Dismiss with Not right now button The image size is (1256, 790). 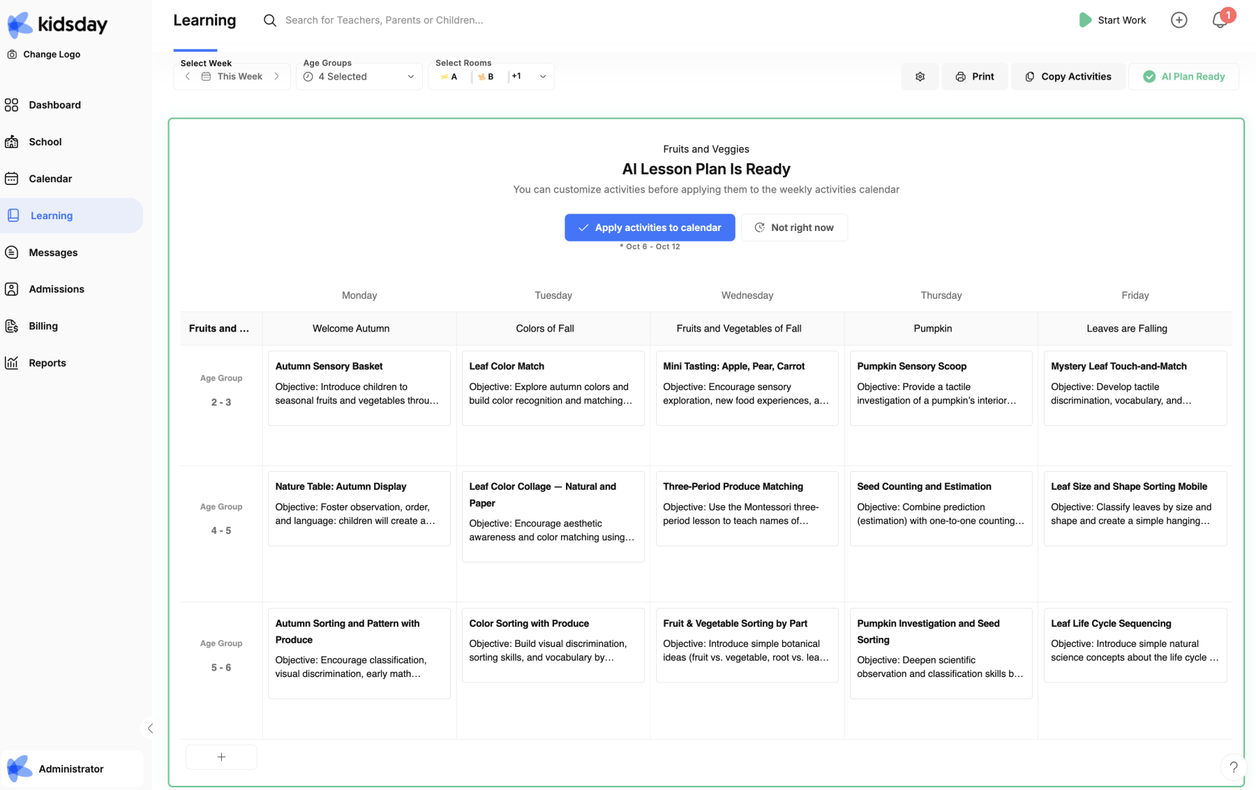pyautogui.click(x=794, y=228)
